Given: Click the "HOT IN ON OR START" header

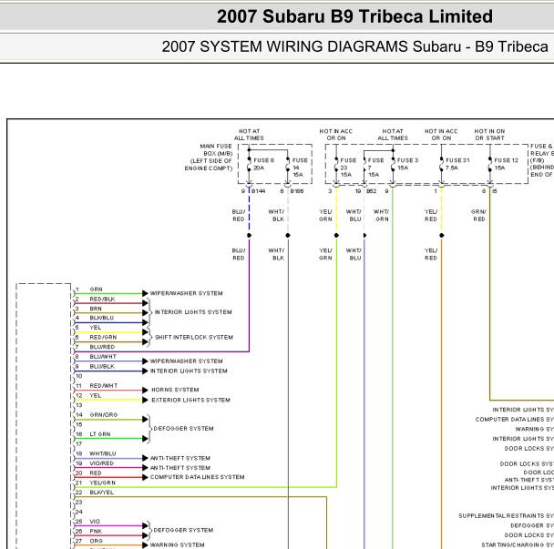Looking at the screenshot, I should [x=489, y=135].
